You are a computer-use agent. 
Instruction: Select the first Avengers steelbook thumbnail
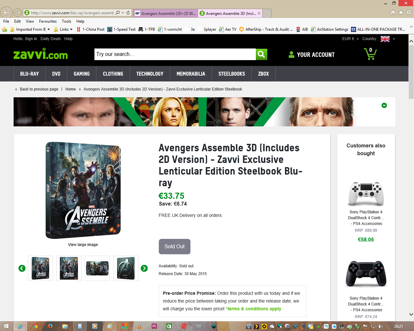[x=40, y=268]
